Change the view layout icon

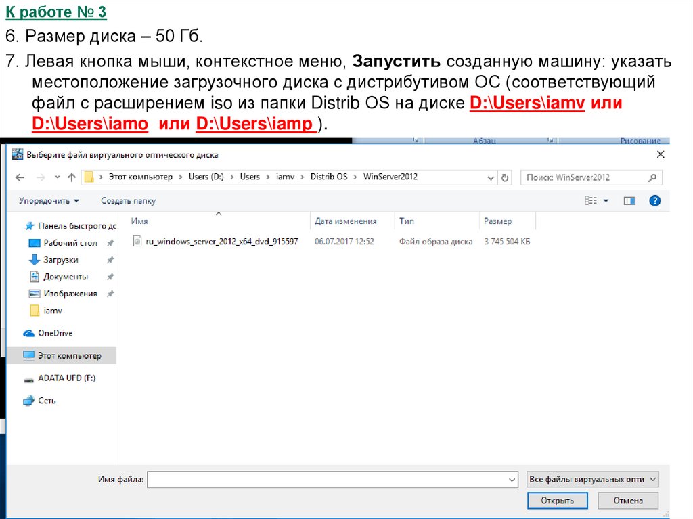coord(591,201)
